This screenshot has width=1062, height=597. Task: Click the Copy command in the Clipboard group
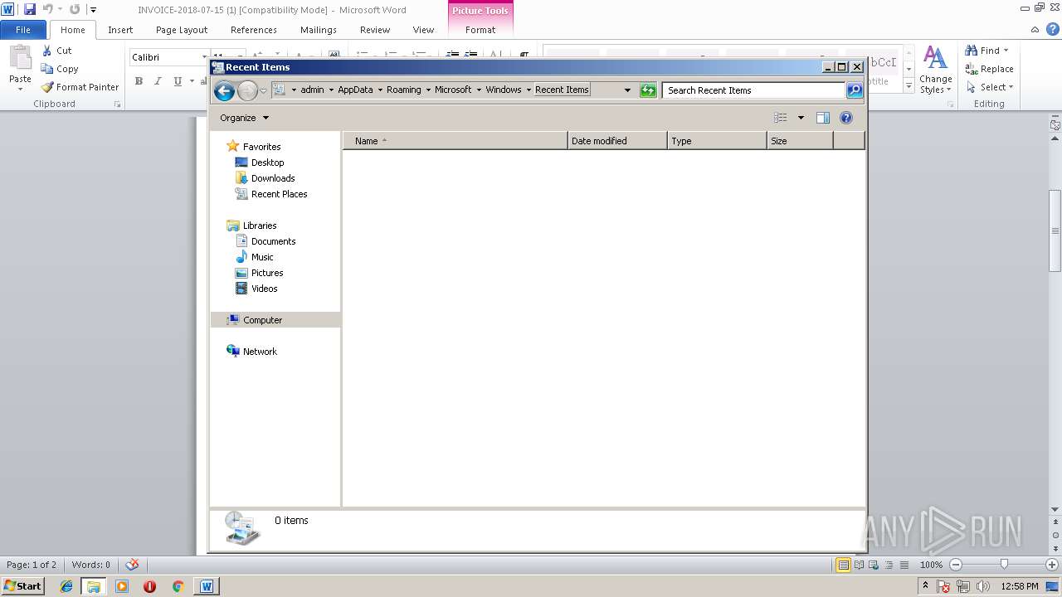tap(60, 69)
